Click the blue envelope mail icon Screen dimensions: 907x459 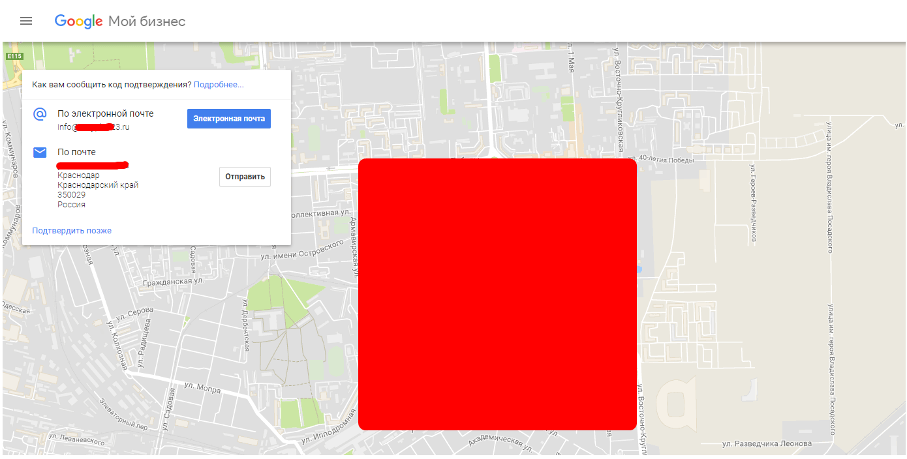click(40, 153)
